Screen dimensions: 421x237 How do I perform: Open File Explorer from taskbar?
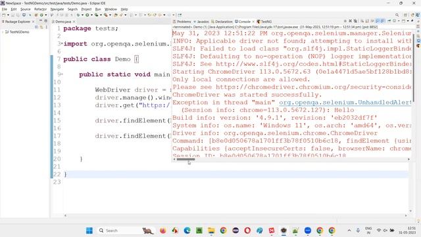(211, 230)
